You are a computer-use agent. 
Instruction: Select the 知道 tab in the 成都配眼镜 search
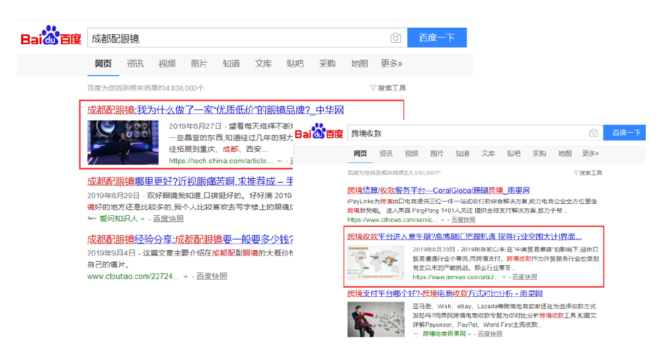[231, 63]
